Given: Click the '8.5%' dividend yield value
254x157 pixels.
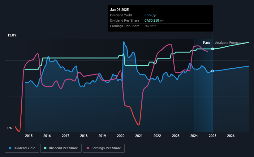Looking at the screenshot, I should 148,15.
